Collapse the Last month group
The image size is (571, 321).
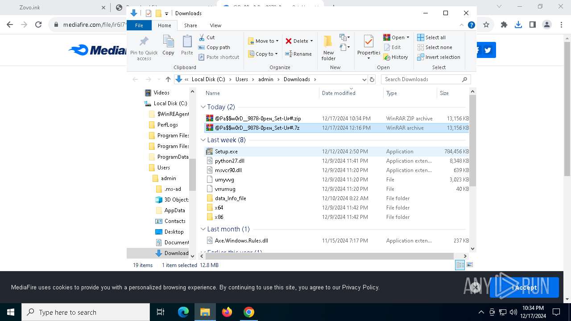(203, 229)
